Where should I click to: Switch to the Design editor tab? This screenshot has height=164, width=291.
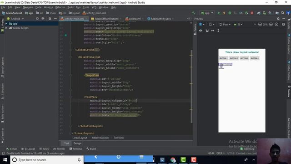point(77,143)
